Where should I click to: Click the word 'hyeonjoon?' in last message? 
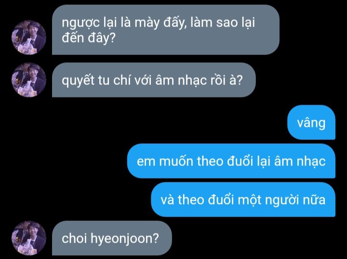pyautogui.click(x=125, y=239)
